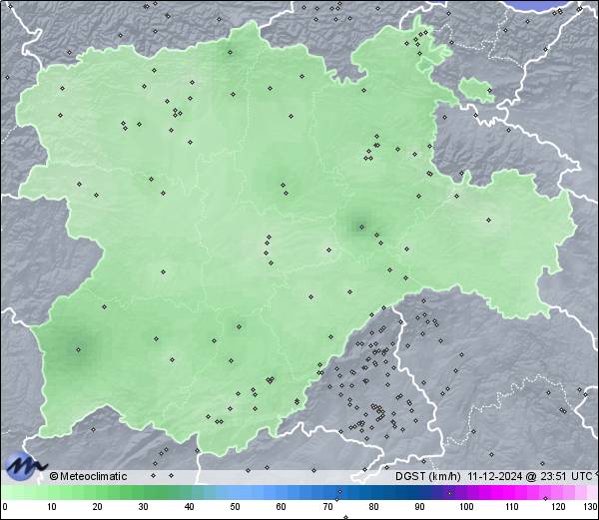Click the DGST (km/h) label
The image size is (599, 520).
428,476
